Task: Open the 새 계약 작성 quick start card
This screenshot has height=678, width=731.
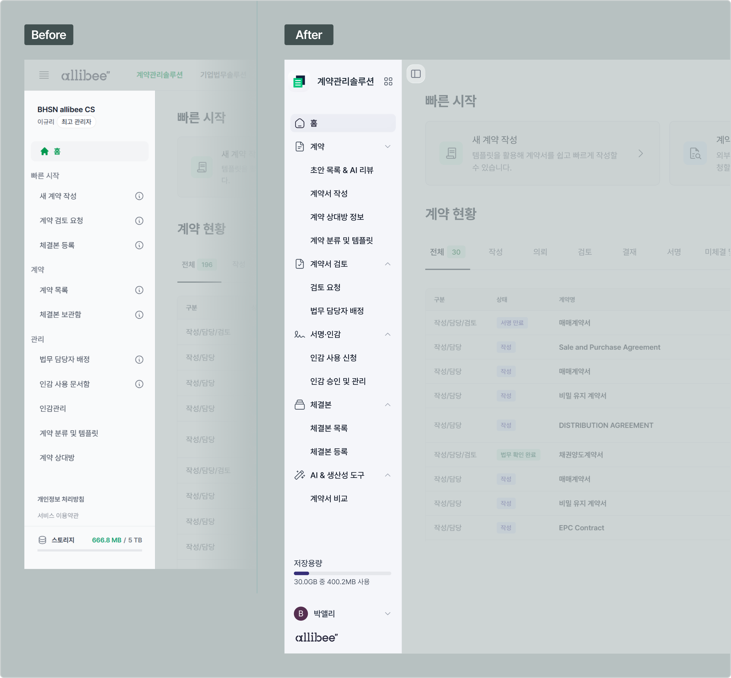Action: [x=542, y=154]
